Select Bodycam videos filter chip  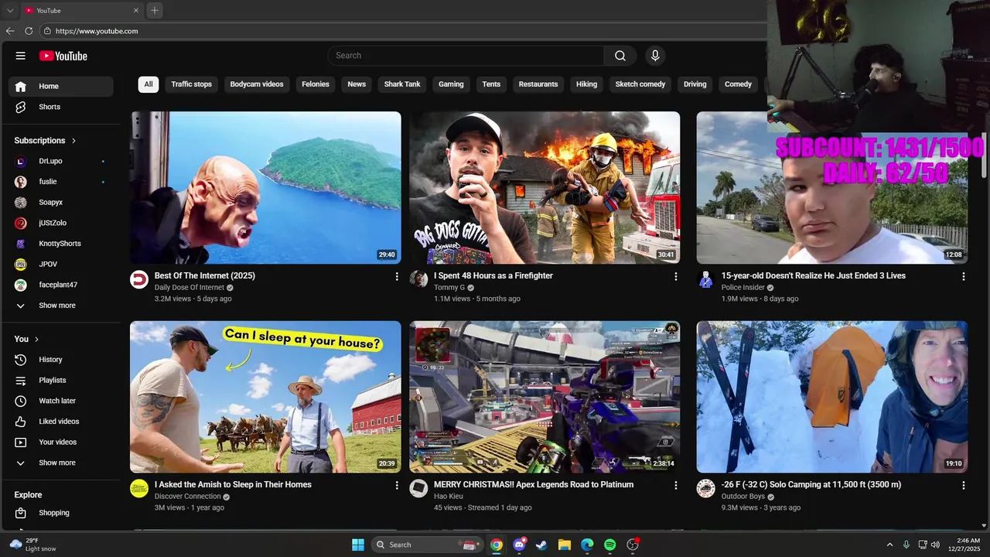pos(257,84)
